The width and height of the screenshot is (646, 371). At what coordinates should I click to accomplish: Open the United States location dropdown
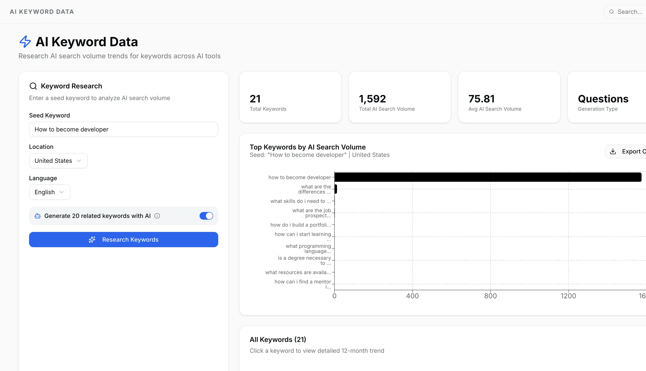[58, 161]
